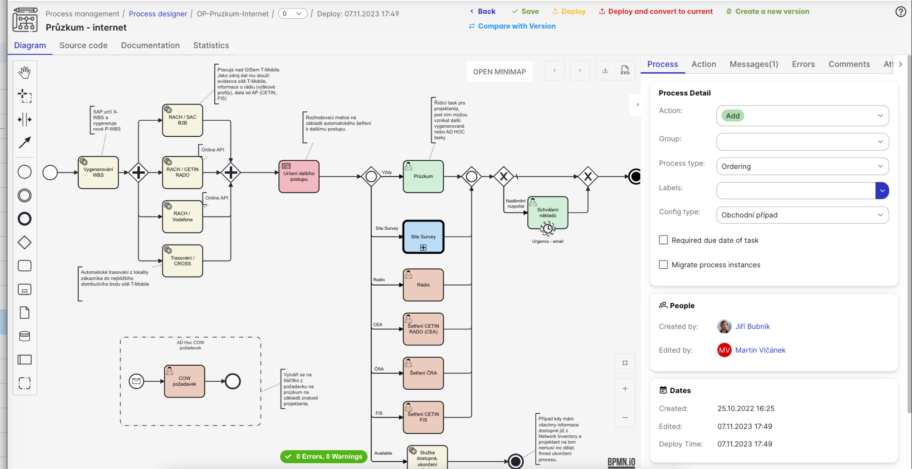Check Migrate process instances box
This screenshot has height=469, width=912.
coord(664,265)
